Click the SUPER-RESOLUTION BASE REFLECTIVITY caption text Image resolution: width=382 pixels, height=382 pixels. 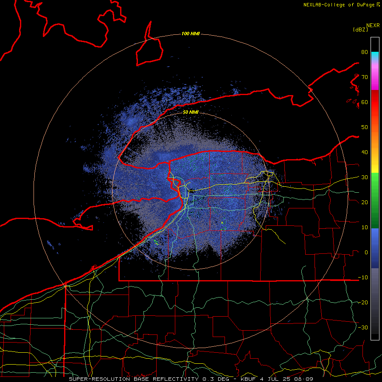click(134, 379)
